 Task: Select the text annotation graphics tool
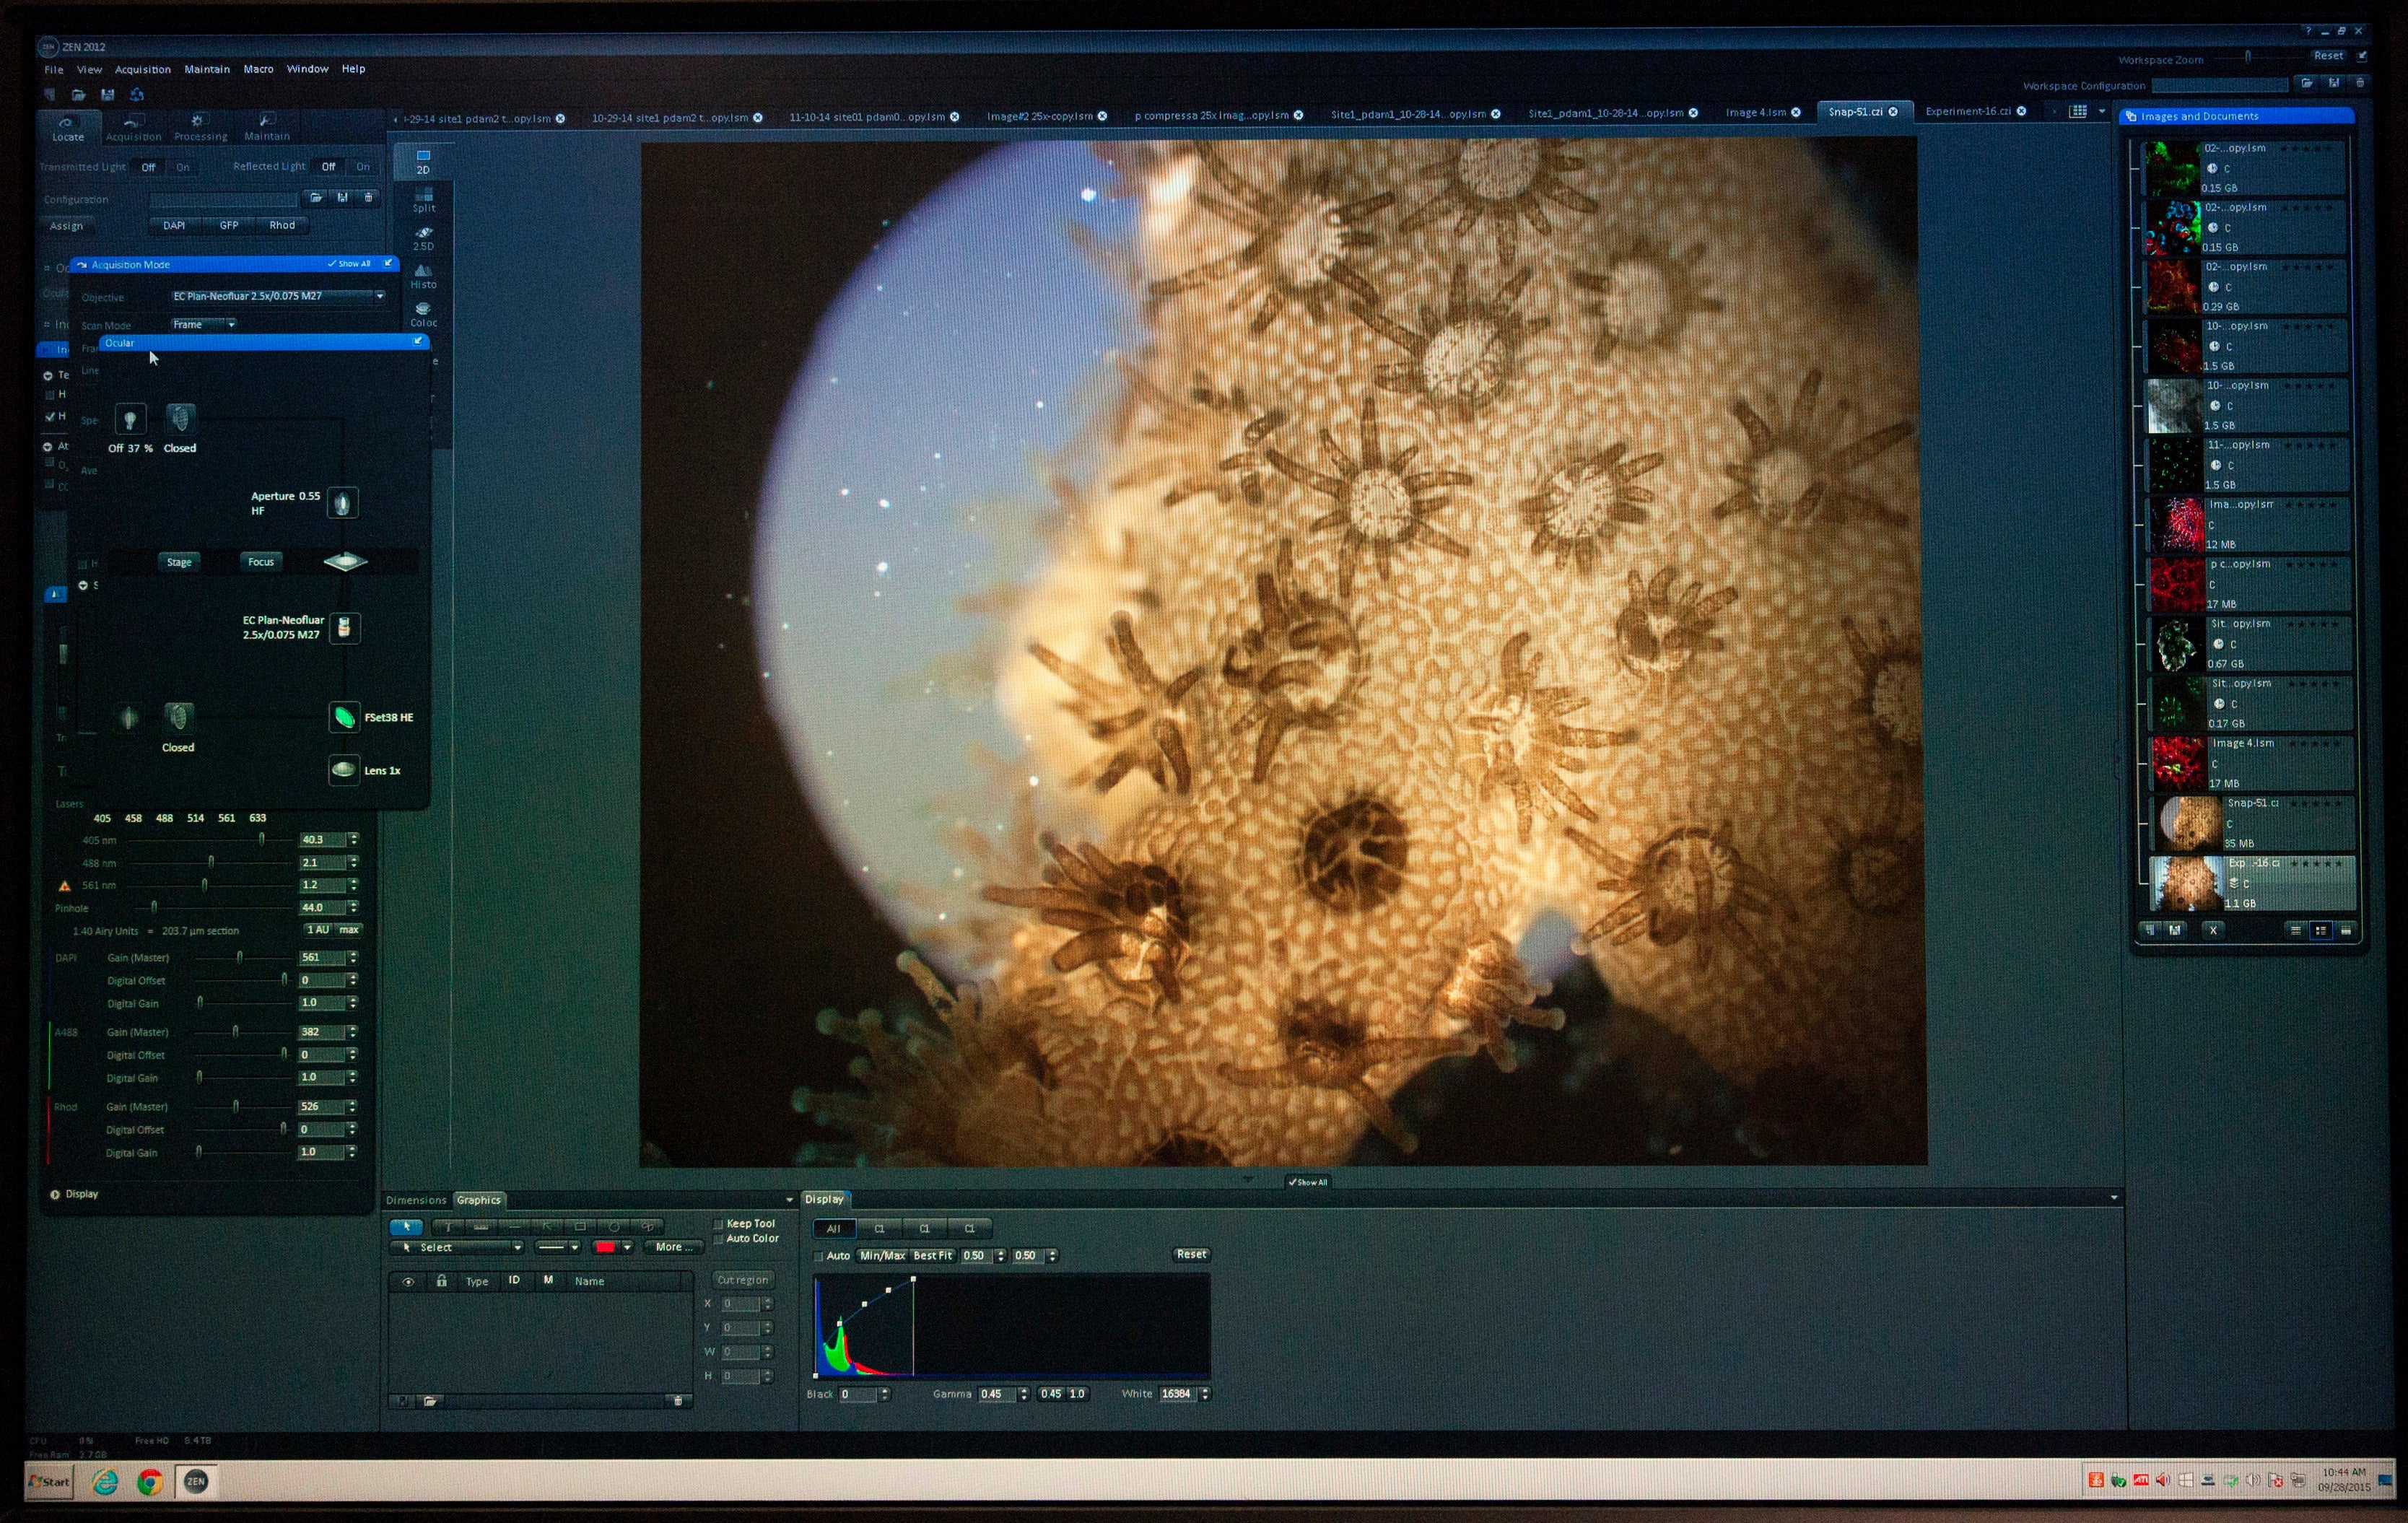(x=449, y=1226)
